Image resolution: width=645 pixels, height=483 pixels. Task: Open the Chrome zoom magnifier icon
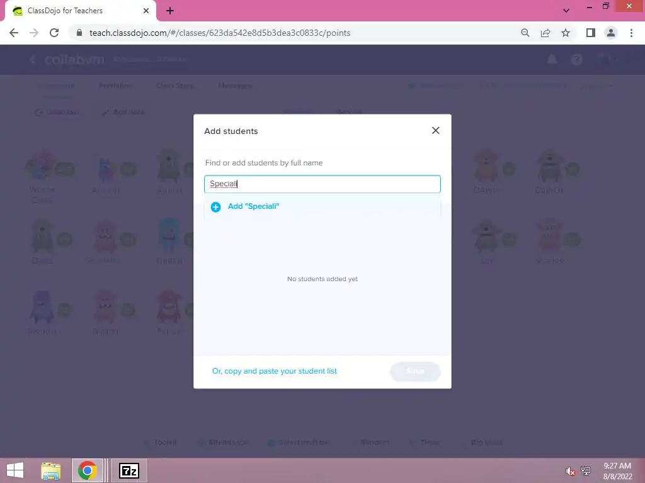point(525,33)
